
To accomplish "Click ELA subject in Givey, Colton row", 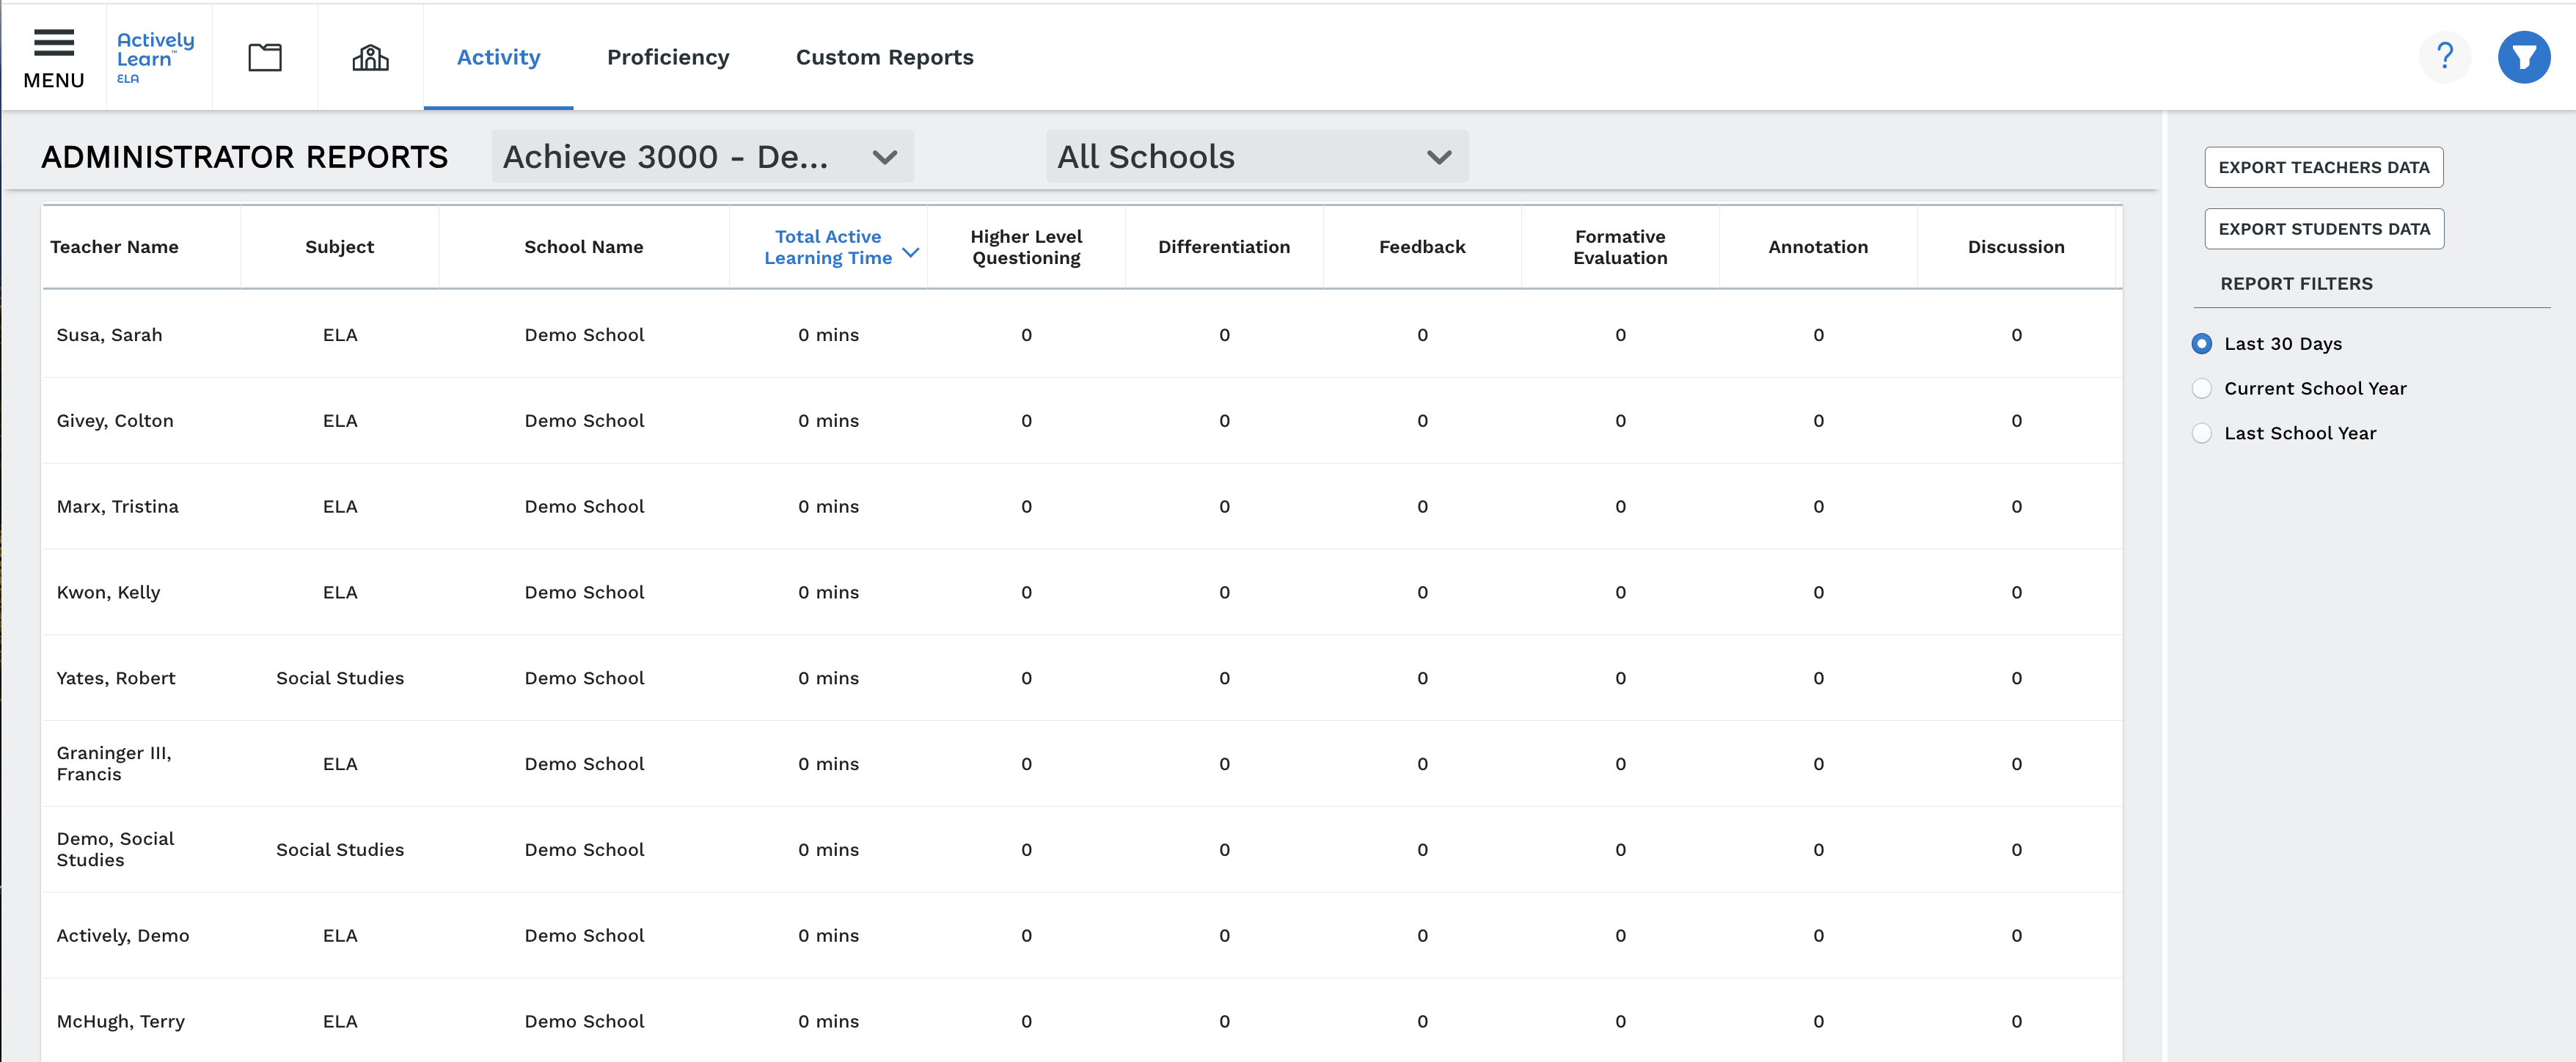I will [x=340, y=421].
